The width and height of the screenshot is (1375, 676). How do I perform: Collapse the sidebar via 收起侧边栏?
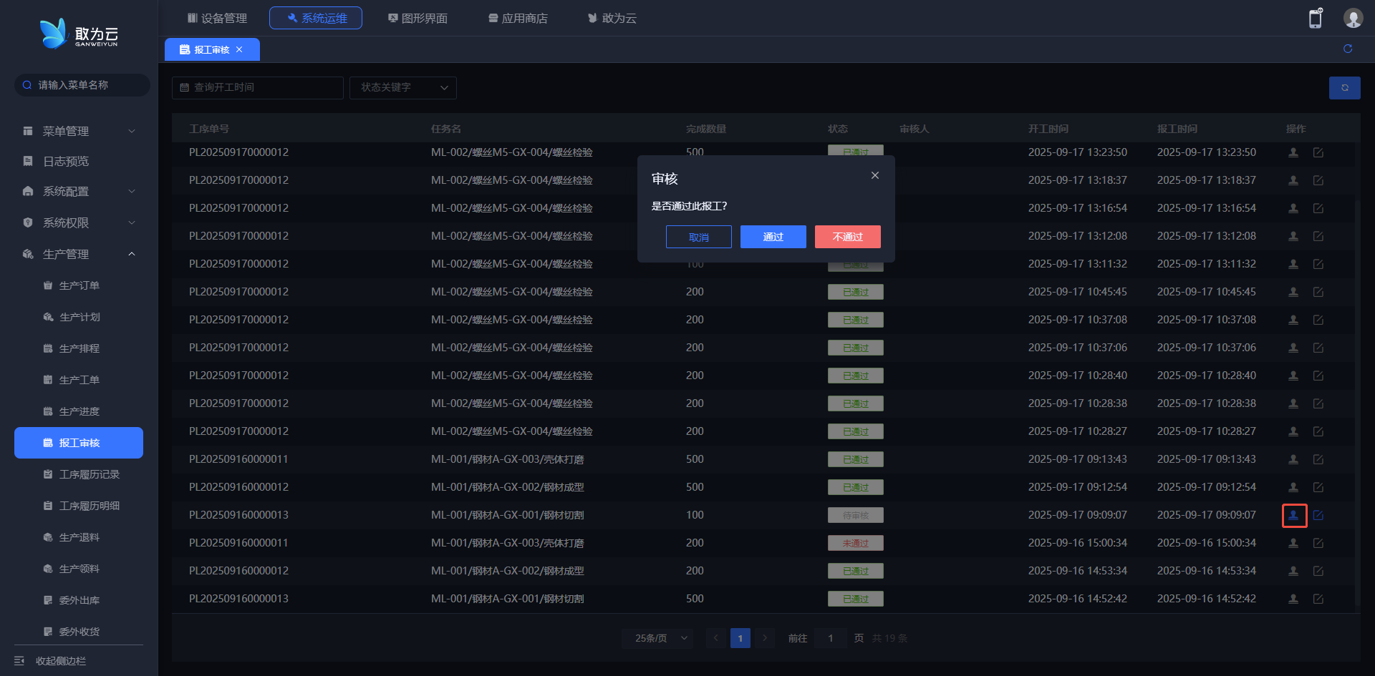coord(61,661)
